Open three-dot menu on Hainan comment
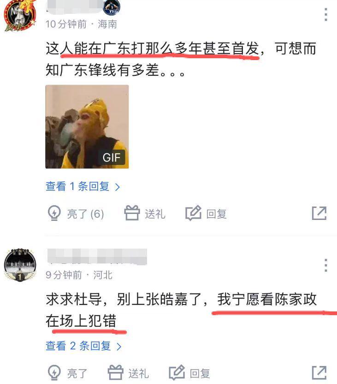This screenshot has width=337, height=384. click(x=326, y=15)
